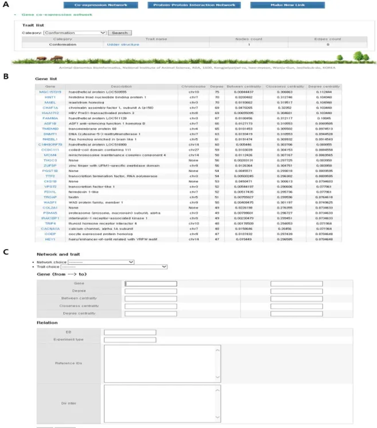Screen dimensions: 377x428
Task: Click the 'maelstrom homolog' description cell
Action: 86,103
